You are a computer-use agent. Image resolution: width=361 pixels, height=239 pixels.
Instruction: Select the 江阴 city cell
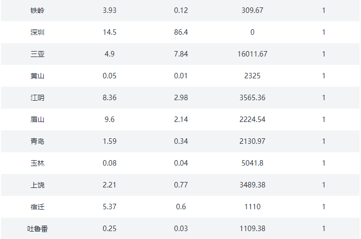click(37, 98)
